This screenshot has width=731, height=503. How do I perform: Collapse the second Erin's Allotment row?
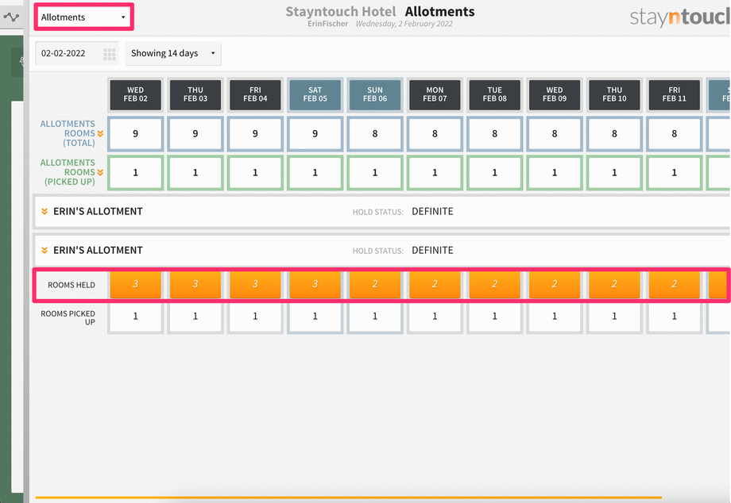pos(44,251)
